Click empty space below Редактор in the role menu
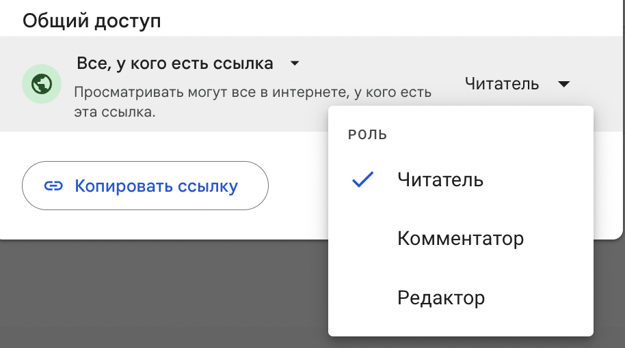Viewport: 625px width, 348px height. click(x=460, y=324)
